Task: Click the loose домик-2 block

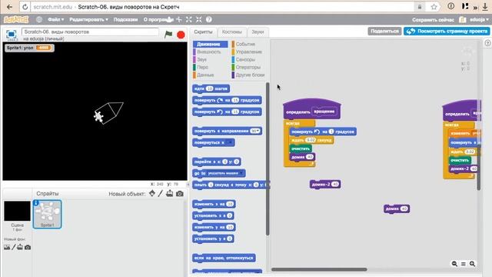Action: point(325,185)
